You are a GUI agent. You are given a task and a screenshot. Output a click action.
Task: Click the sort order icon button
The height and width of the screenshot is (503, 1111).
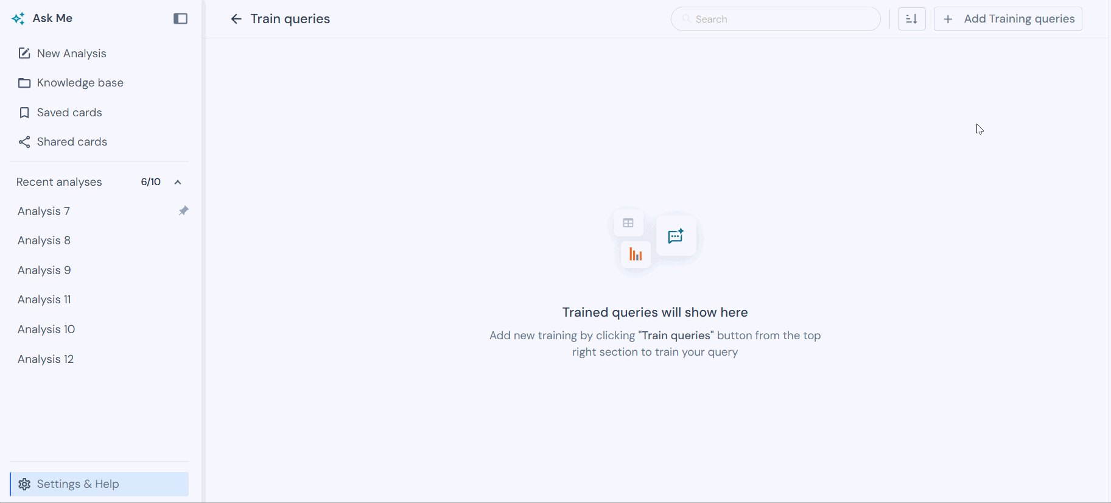pyautogui.click(x=911, y=19)
